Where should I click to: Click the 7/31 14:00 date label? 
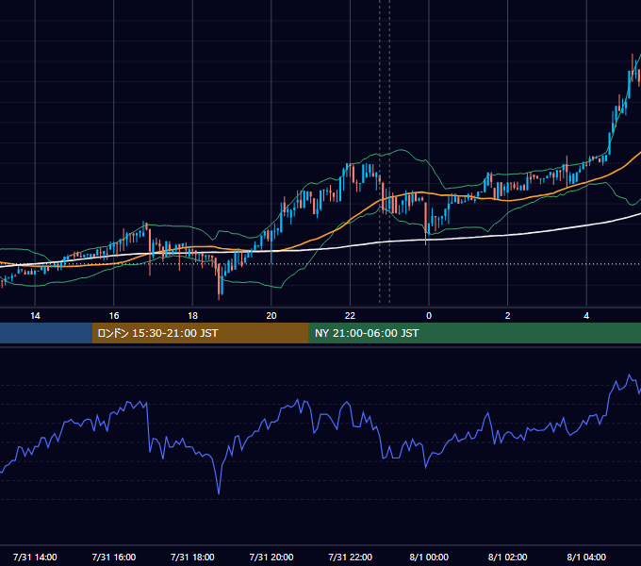(35, 557)
